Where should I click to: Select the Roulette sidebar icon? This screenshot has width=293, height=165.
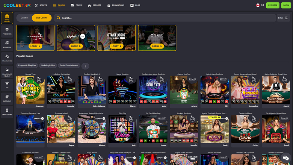(7, 44)
